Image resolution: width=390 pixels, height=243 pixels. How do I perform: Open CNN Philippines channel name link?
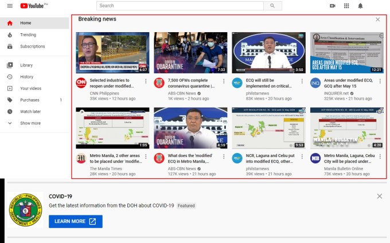click(104, 93)
